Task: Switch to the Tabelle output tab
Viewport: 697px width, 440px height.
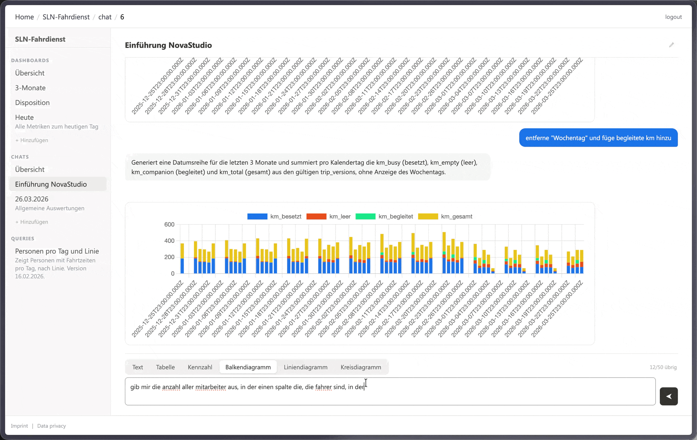Action: 165,367
